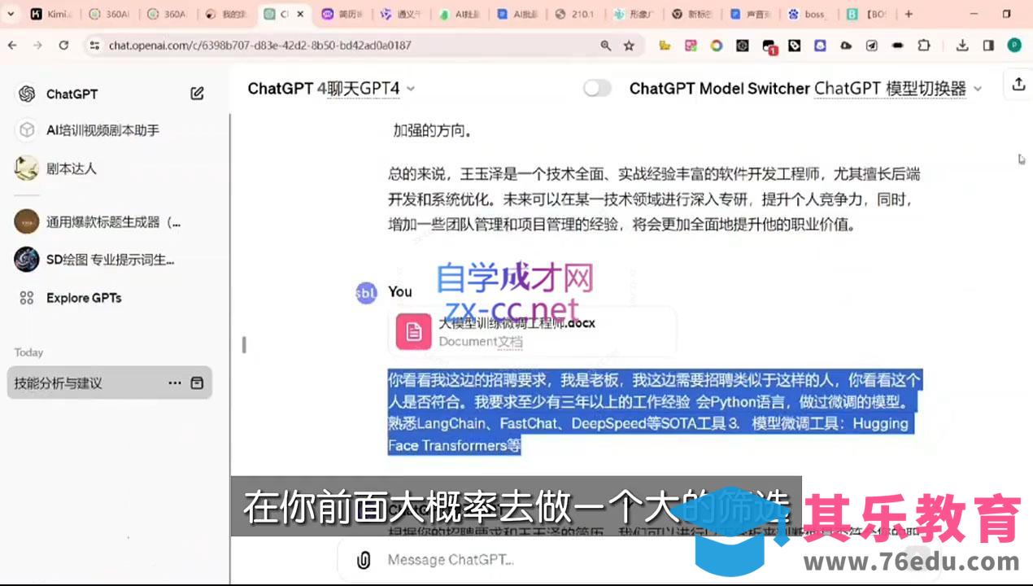
Task: Toggle the ChatGPT Model Switcher switch
Action: 598,88
